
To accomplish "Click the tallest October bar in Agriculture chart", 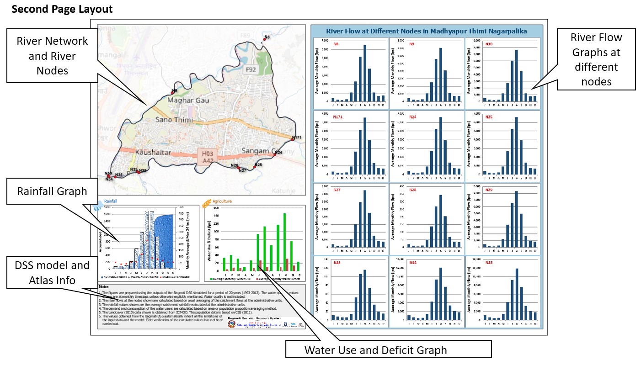I will click(x=284, y=242).
